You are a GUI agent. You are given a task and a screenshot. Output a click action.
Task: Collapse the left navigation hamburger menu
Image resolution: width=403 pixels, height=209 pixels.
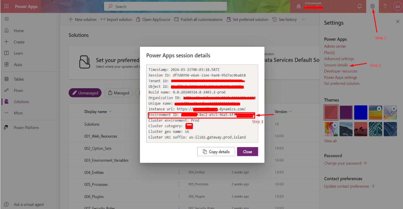click(7, 19)
